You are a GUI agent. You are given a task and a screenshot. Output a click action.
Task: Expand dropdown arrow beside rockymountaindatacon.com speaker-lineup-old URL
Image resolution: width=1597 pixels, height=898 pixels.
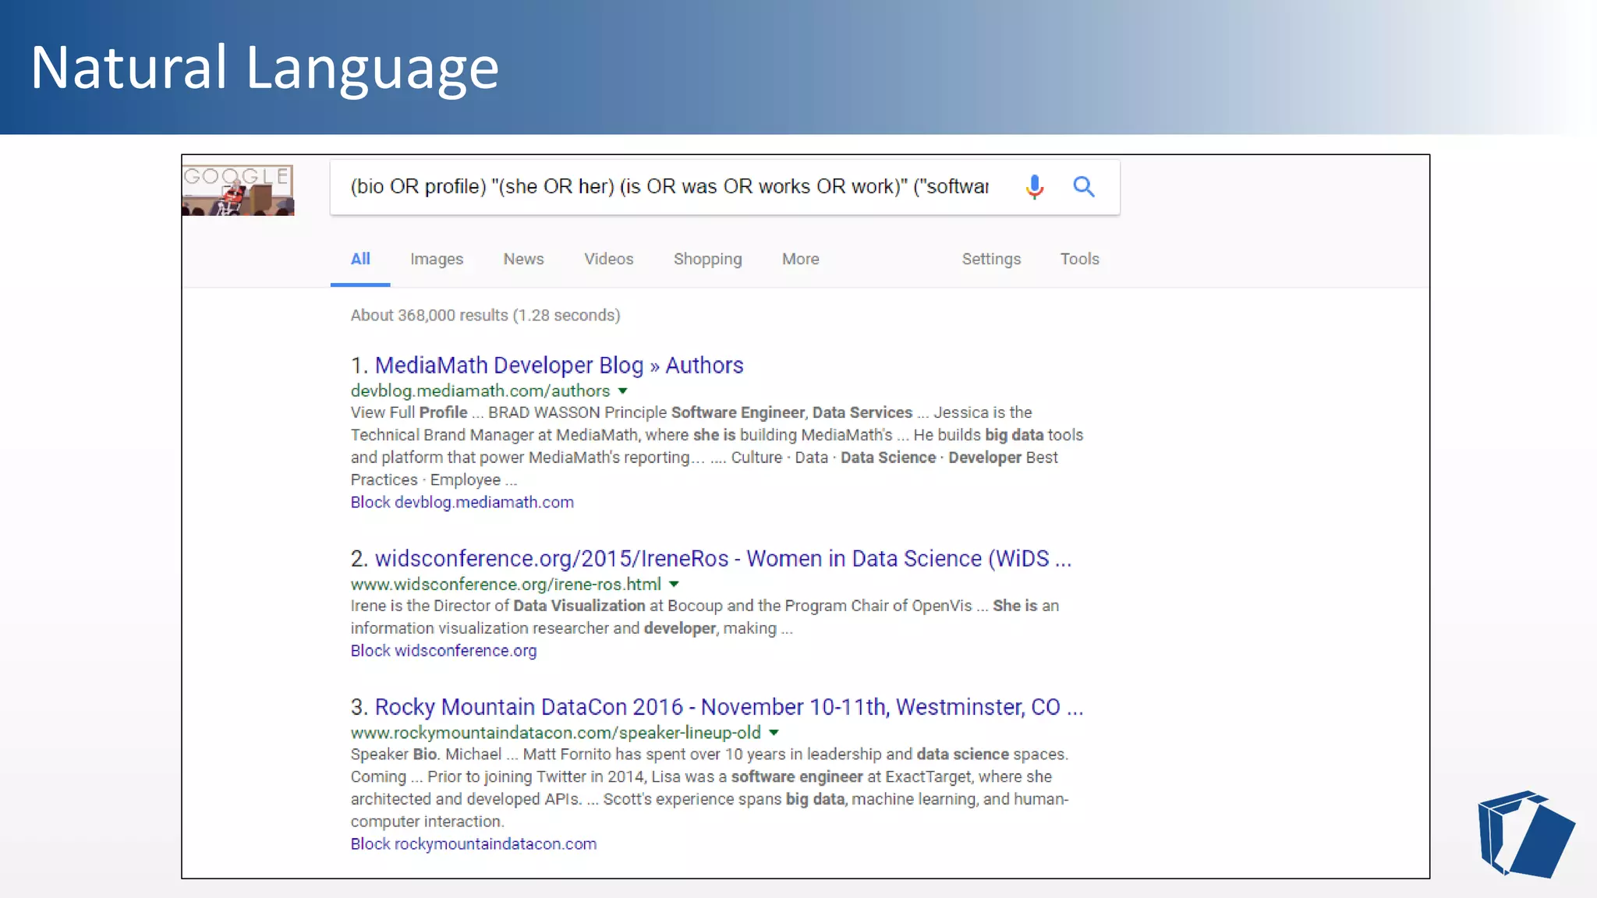coord(774,733)
